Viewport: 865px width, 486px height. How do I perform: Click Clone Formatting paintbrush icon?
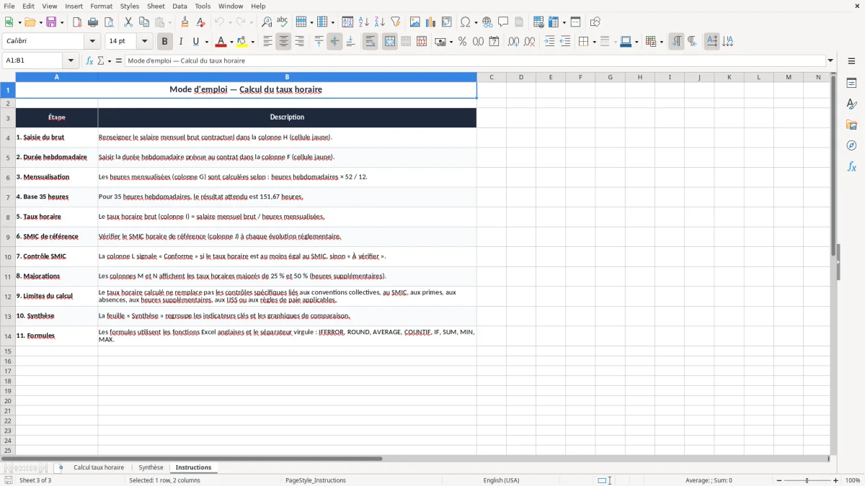[185, 22]
